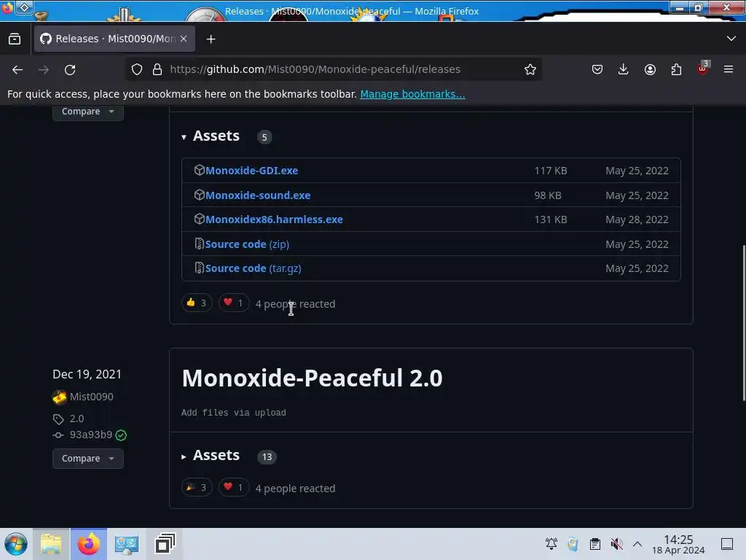Download Monoxide-sound.exe
The height and width of the screenshot is (560, 746).
[x=258, y=195]
